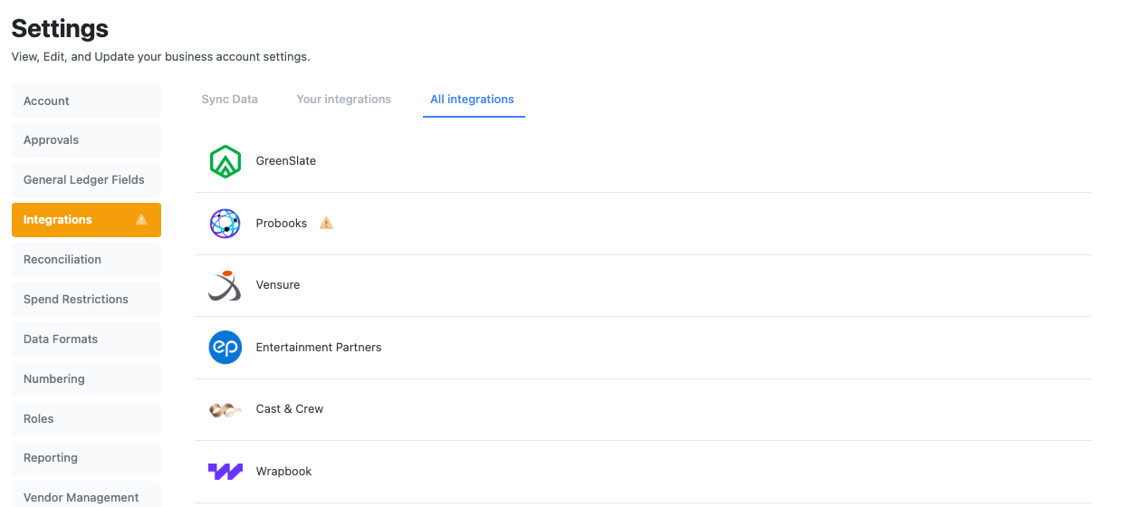Click the warning icon on Integrations sidebar item
This screenshot has width=1123, height=507.
(x=141, y=219)
